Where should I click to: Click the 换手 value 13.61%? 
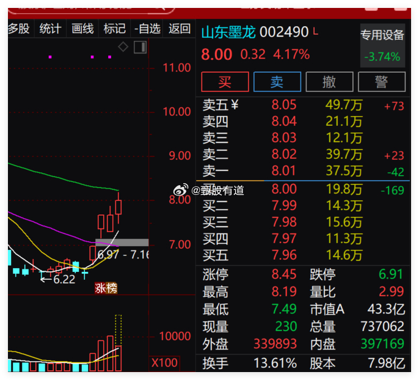(275, 364)
